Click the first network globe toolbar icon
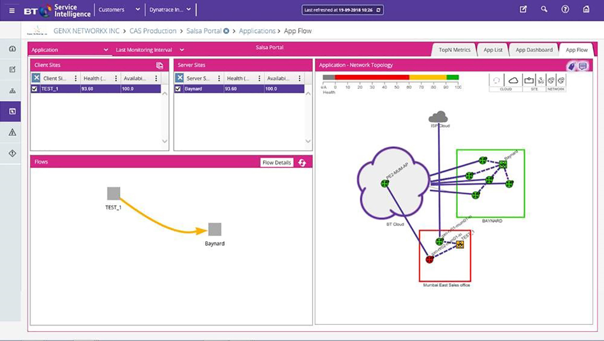This screenshot has width=604, height=341. click(x=551, y=80)
